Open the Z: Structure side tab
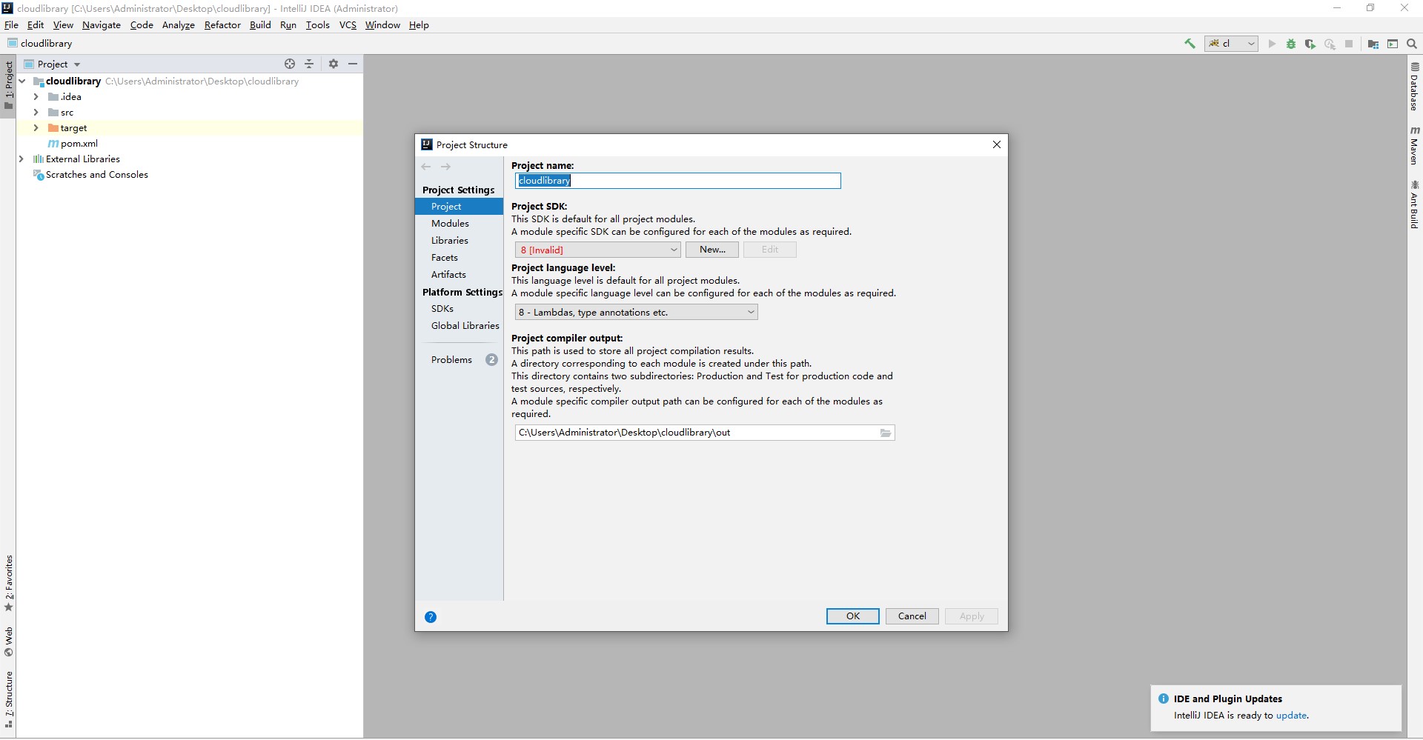 pos(8,700)
